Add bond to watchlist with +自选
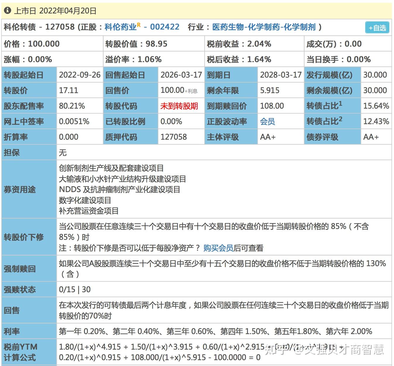The height and width of the screenshot is (366, 394). [378, 28]
